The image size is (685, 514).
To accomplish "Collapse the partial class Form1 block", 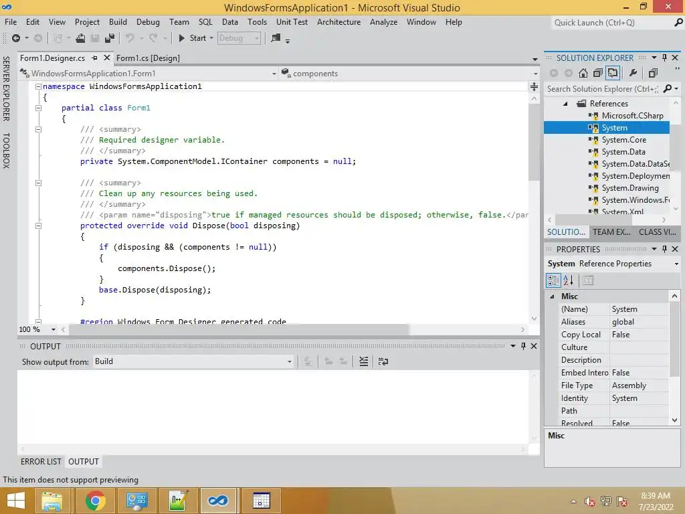I will click(38, 108).
